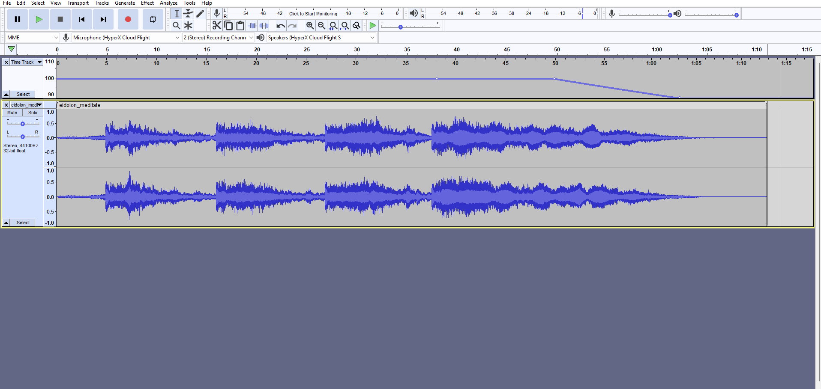Zoom in with the plus magnifier
This screenshot has width=821, height=389.
point(310,26)
